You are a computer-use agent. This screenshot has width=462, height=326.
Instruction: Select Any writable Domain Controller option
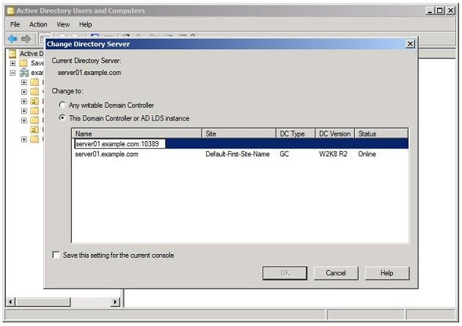(x=62, y=105)
